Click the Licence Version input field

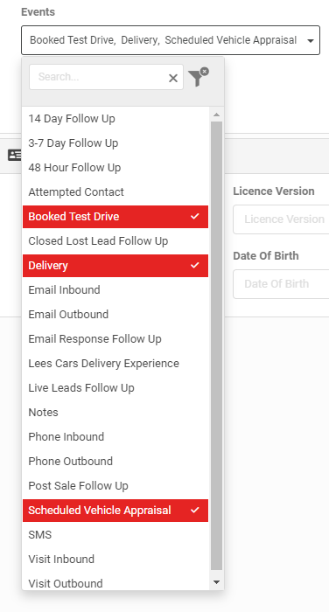(281, 219)
